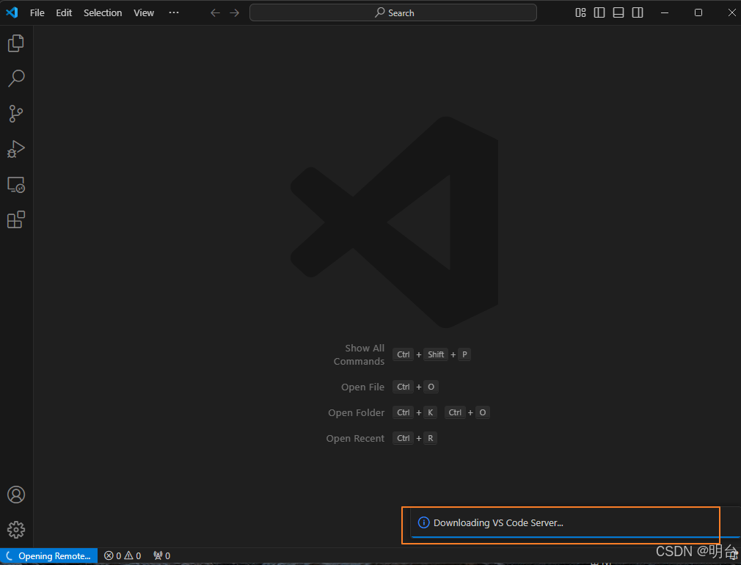Viewport: 741px width, 565px height.
Task: Open Problems via errors and warnings count
Action: pyautogui.click(x=123, y=556)
